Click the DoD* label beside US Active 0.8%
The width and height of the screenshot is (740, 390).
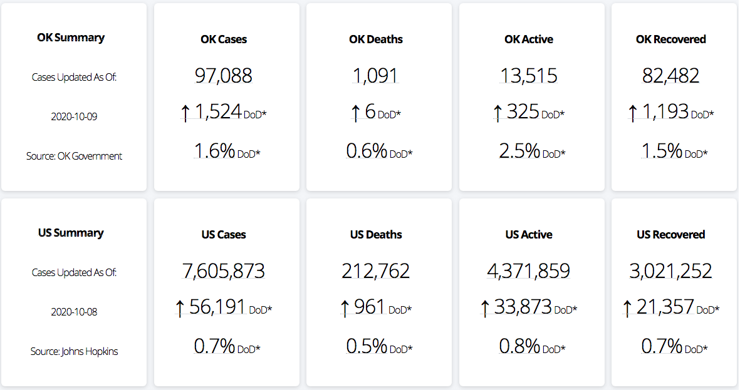[x=554, y=349]
